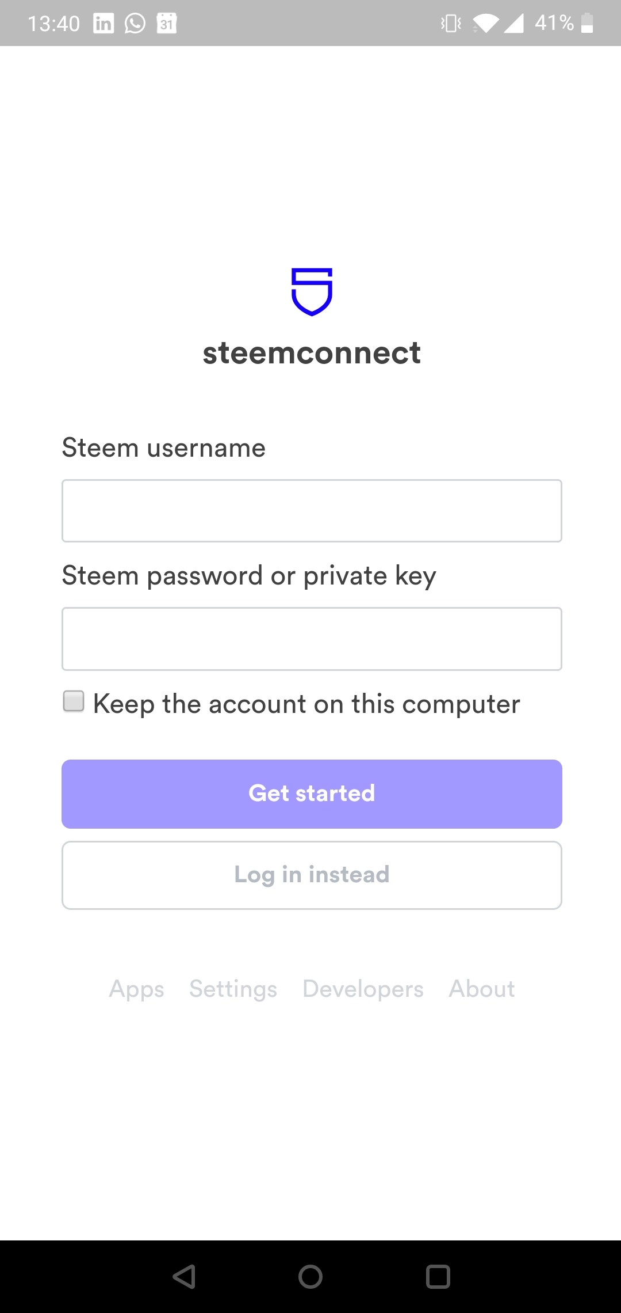Tap the LinkedIn notification icon
Viewport: 621px width, 1313px height.
pyautogui.click(x=103, y=24)
